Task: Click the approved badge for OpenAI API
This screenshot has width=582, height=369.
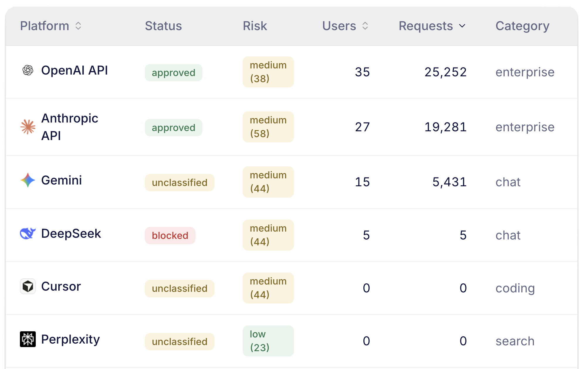Action: [173, 73]
